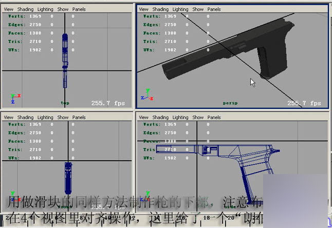This screenshot has width=332, height=228.
Task: Open Shading menu in persp viewport
Action: pyautogui.click(x=160, y=9)
